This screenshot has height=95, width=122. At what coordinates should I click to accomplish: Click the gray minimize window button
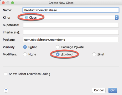point(8,3)
